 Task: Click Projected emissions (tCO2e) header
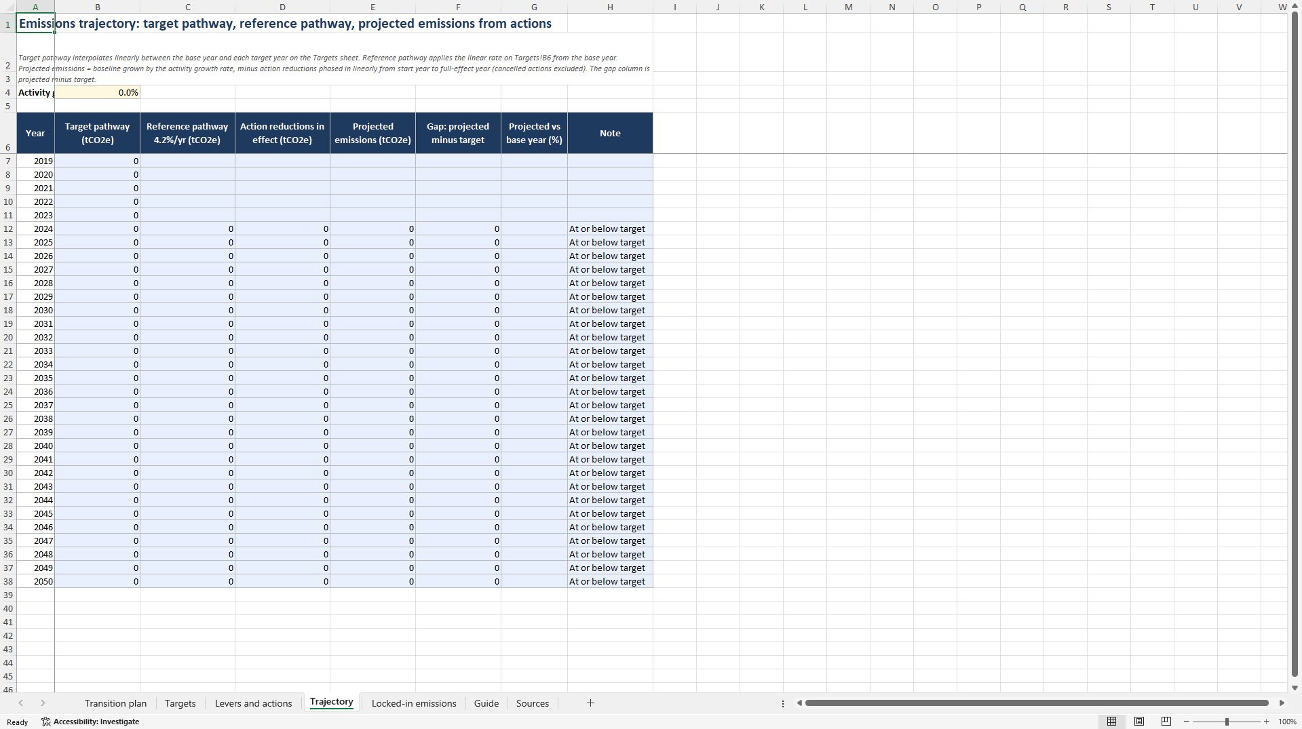[372, 133]
